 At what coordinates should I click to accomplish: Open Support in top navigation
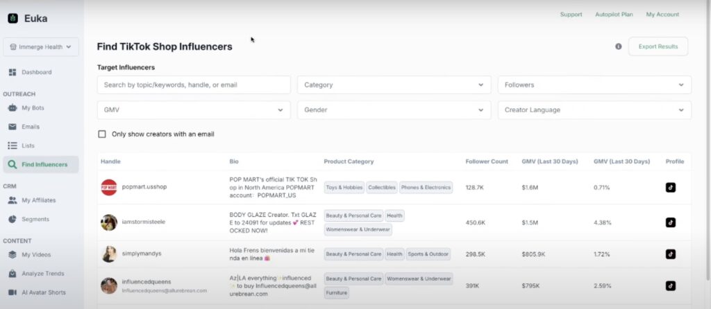(571, 15)
